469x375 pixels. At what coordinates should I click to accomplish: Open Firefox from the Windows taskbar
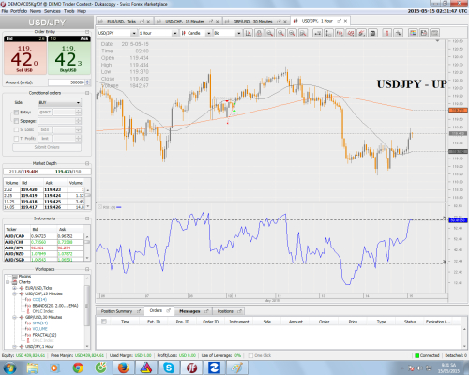pyautogui.click(x=123, y=367)
